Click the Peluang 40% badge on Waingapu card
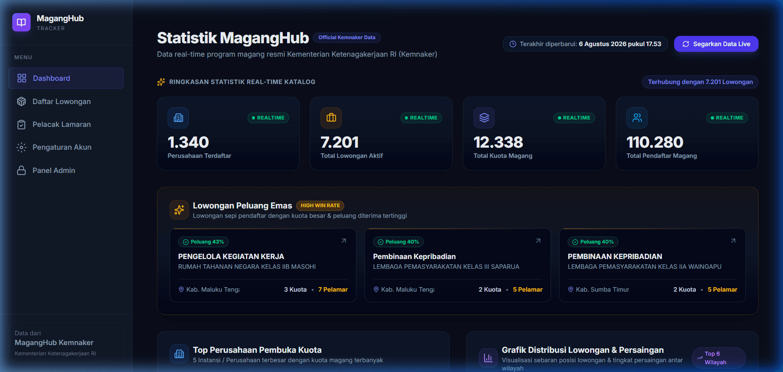 click(x=593, y=242)
